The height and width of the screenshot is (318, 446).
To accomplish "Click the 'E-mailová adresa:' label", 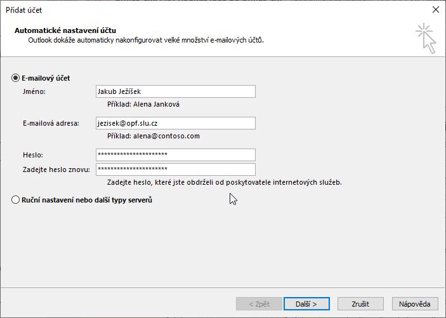I will pos(51,123).
